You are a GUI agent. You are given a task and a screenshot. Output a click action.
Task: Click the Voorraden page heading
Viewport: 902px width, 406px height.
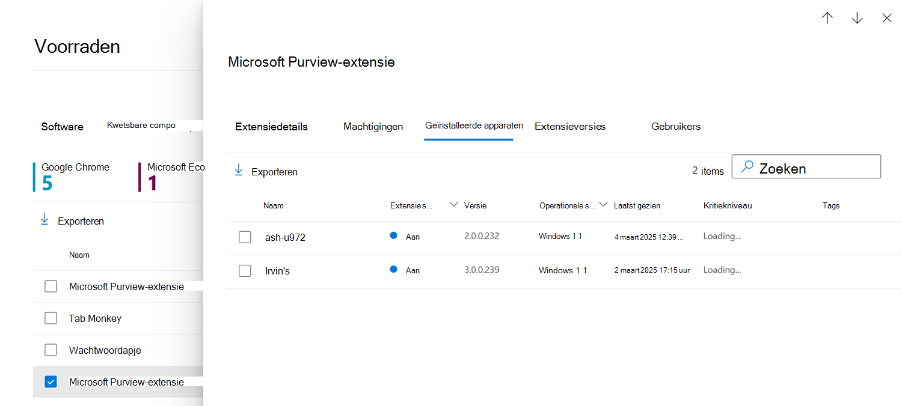[x=77, y=46]
